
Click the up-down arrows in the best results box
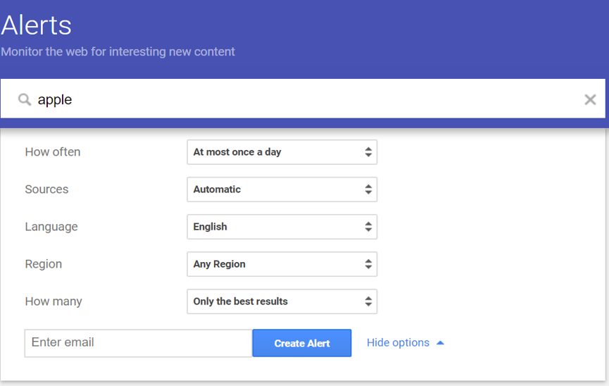click(x=368, y=301)
